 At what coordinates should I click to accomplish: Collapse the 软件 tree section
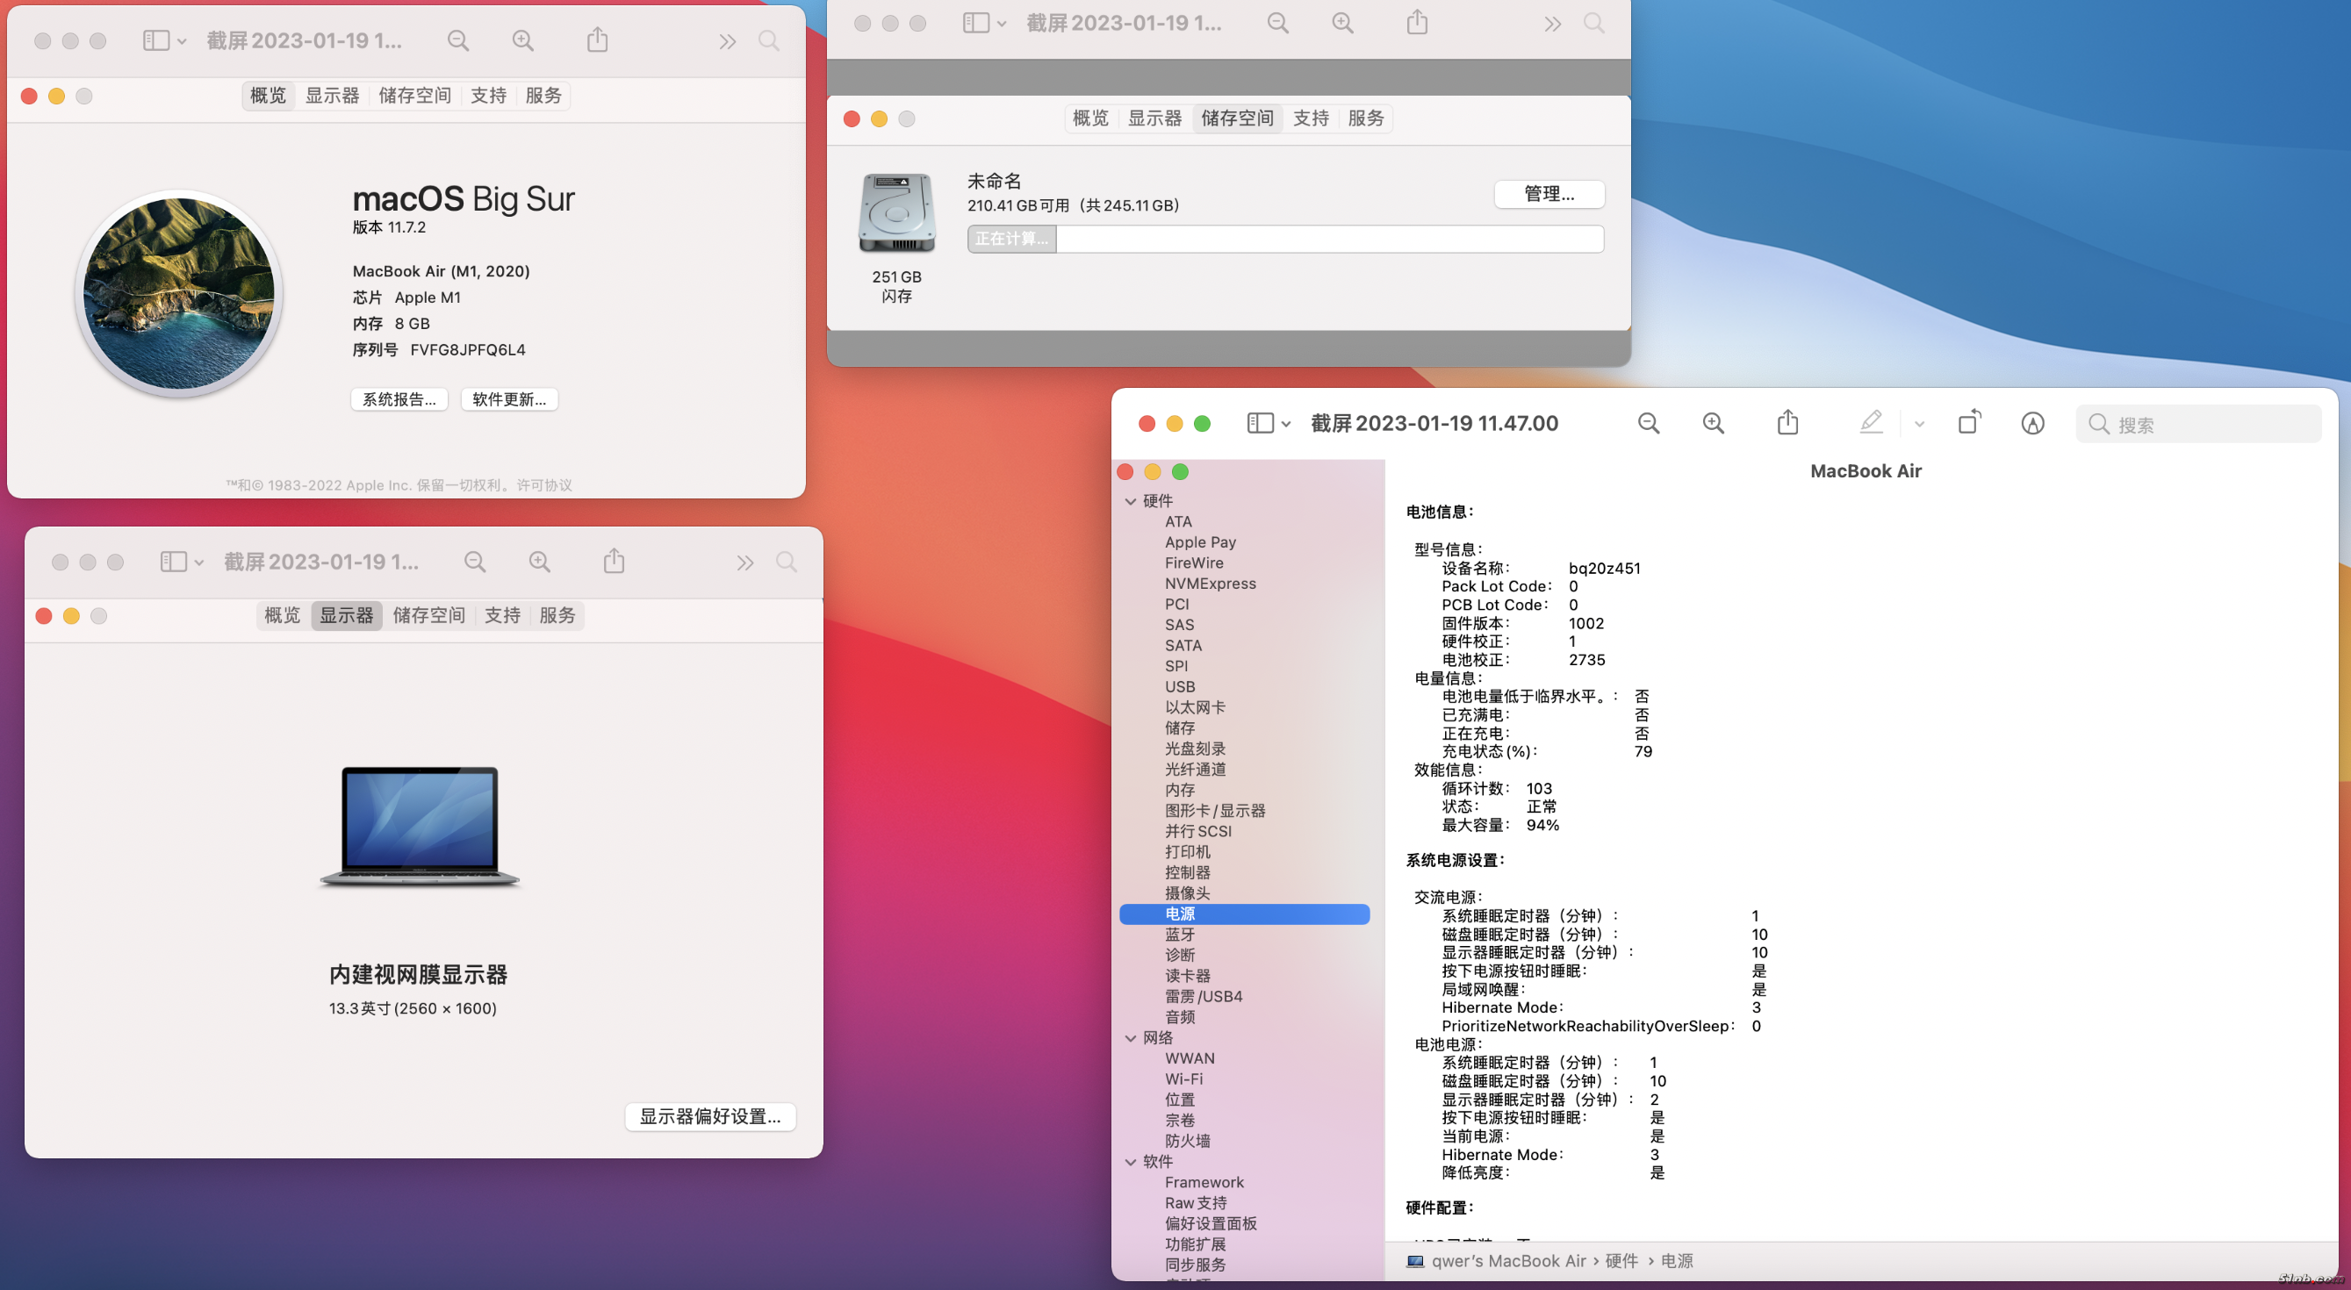tap(1131, 1162)
